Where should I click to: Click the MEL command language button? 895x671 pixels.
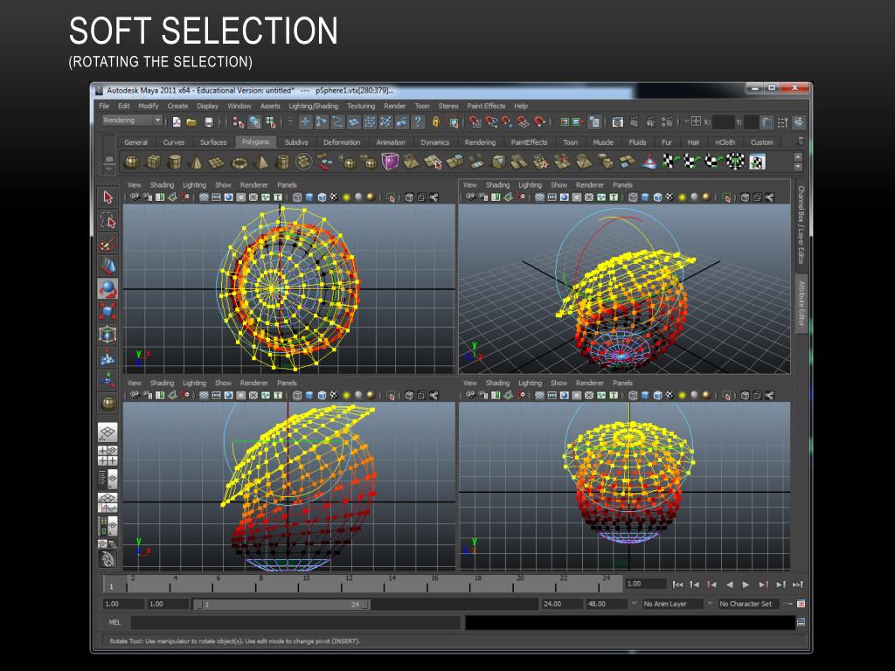114,622
